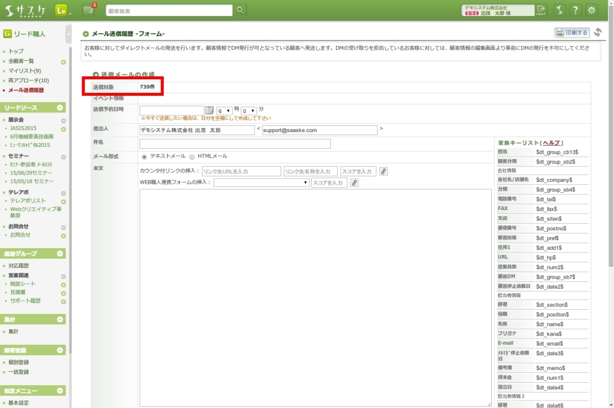The height and width of the screenshot is (408, 614).
Task: Open メール送信履歴 in the sidebar
Action: point(26,90)
